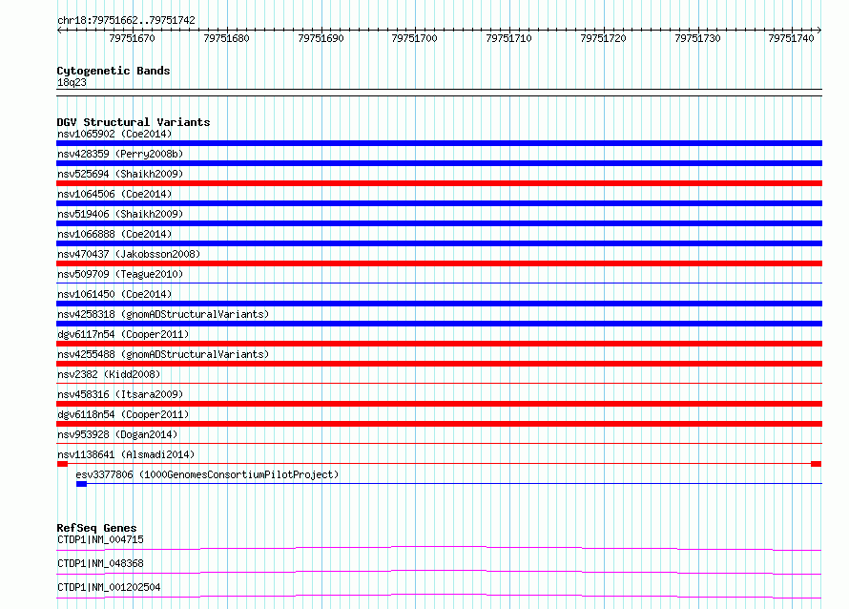Click ruler position 79751690
The height and width of the screenshot is (609, 849).
click(321, 38)
